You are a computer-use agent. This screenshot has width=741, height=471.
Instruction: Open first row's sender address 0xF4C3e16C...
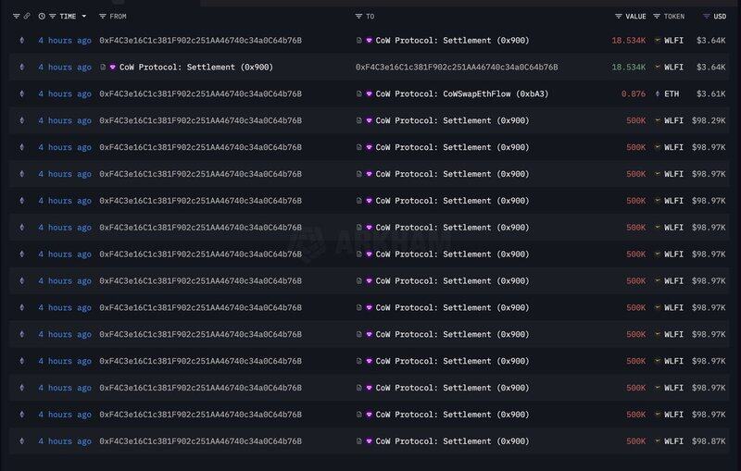coord(200,41)
